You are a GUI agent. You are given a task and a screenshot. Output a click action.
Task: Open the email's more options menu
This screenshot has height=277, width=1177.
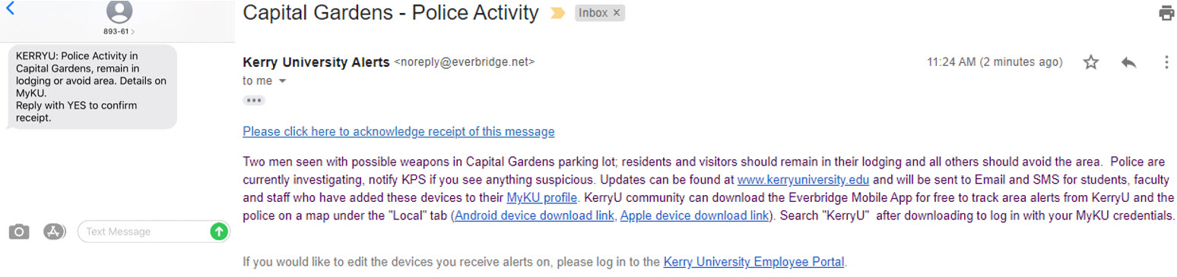tap(1166, 62)
